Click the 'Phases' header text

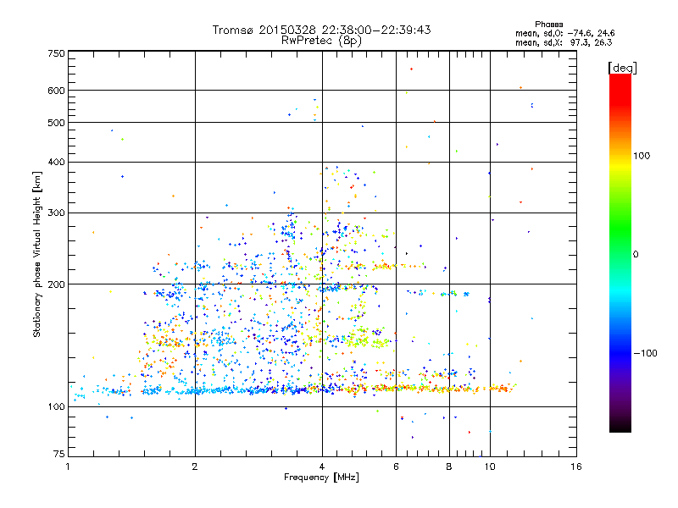tap(548, 25)
